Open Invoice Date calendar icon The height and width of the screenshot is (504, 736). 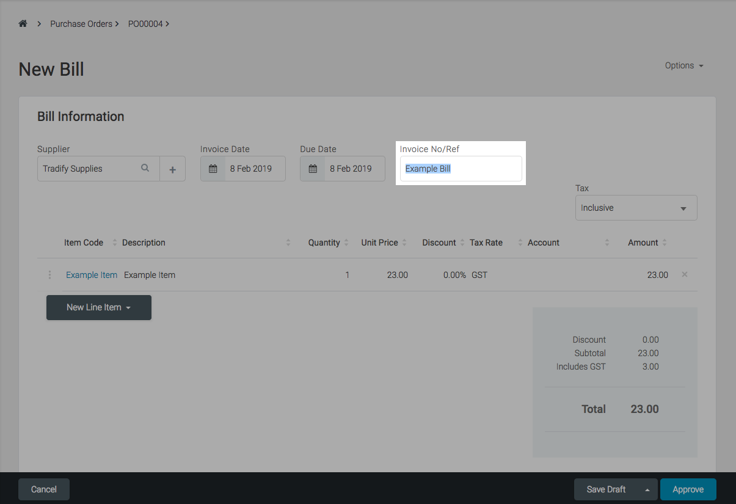213,169
